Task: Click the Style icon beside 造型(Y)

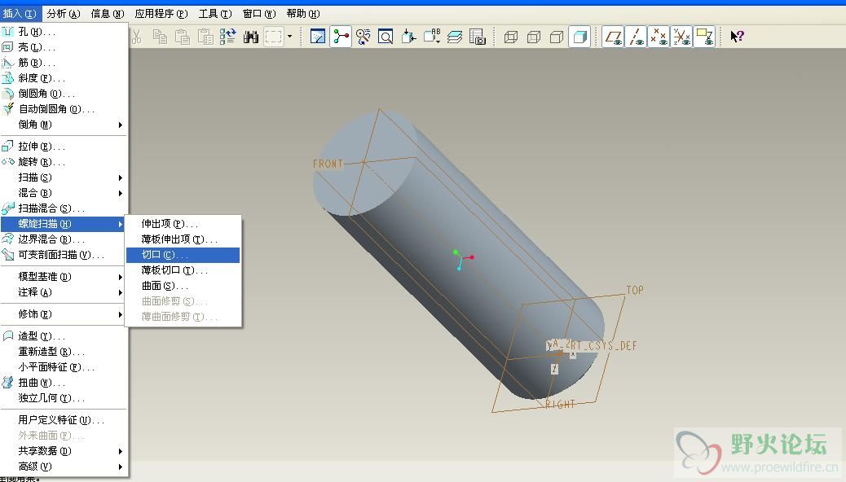Action: click(7, 336)
